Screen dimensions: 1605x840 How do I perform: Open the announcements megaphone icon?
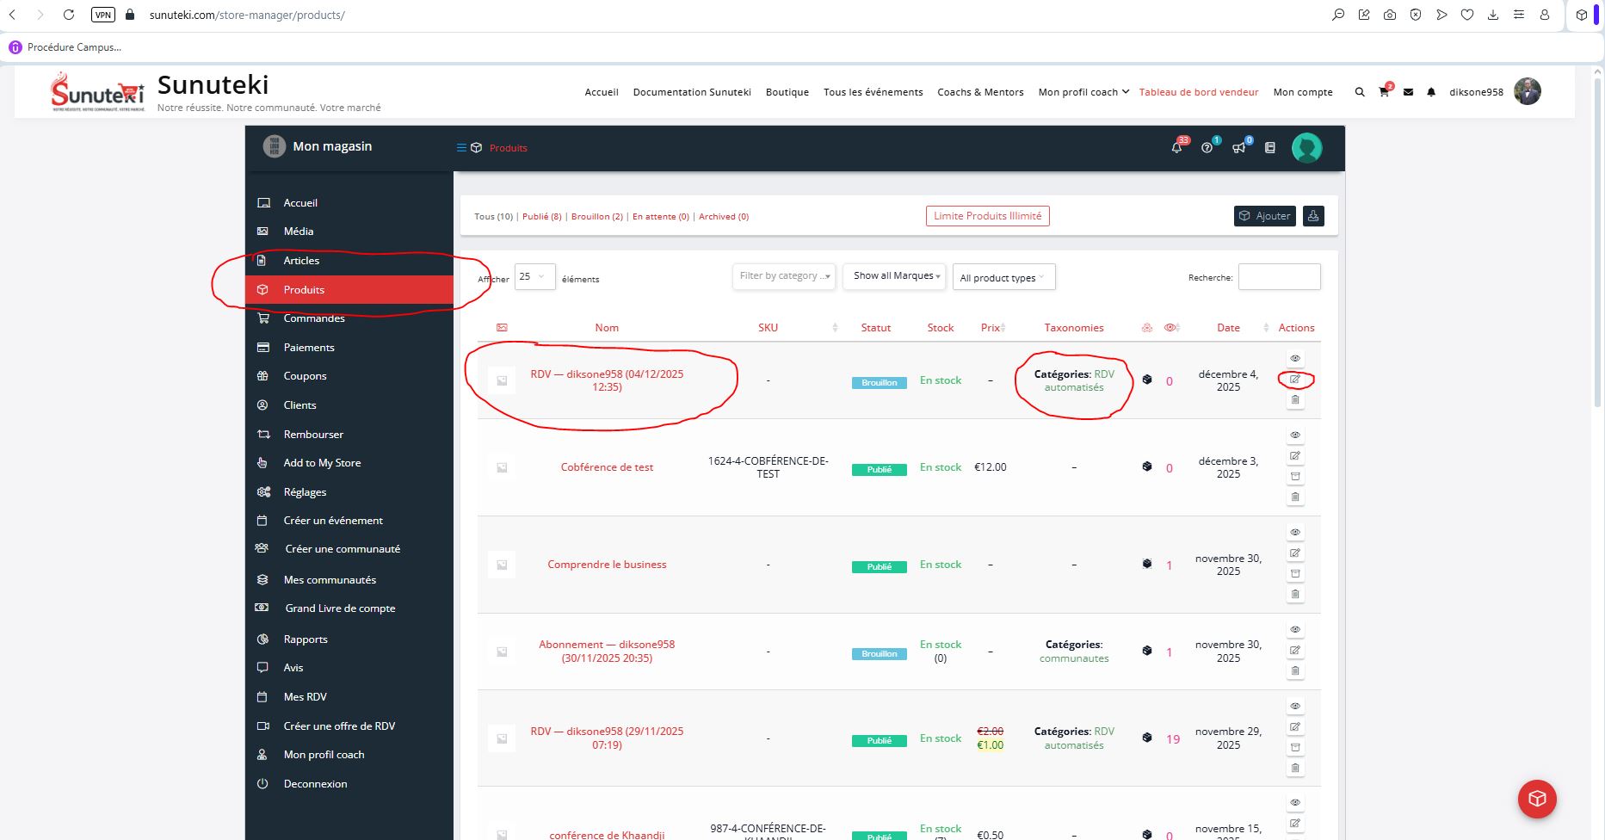tap(1238, 148)
